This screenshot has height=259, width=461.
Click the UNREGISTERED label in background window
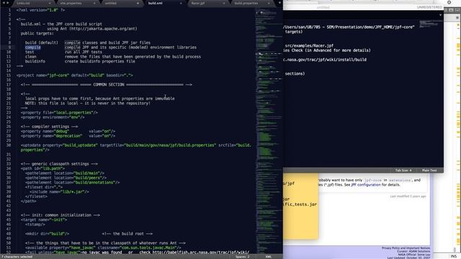(x=429, y=7)
